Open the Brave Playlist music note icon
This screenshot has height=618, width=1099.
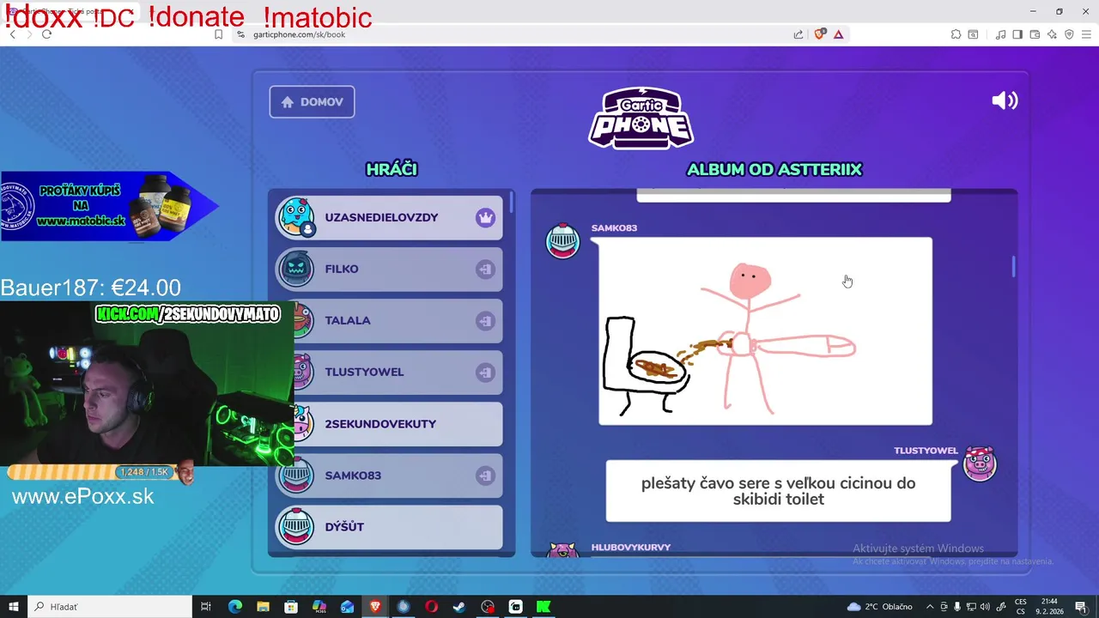pyautogui.click(x=1000, y=34)
